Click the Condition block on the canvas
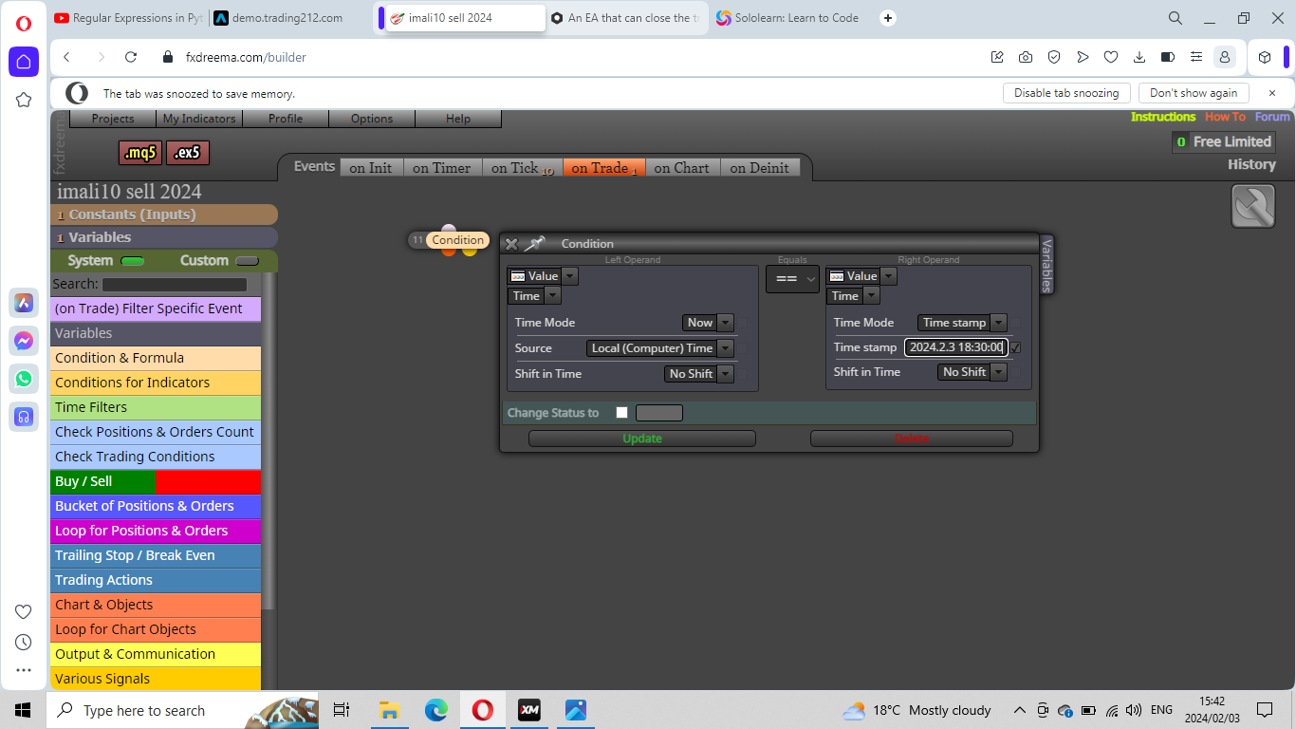1296x729 pixels. [x=458, y=240]
